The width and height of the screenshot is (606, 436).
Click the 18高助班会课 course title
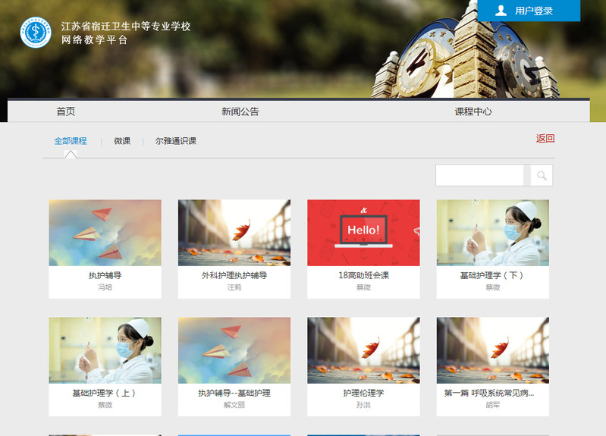[x=363, y=276]
